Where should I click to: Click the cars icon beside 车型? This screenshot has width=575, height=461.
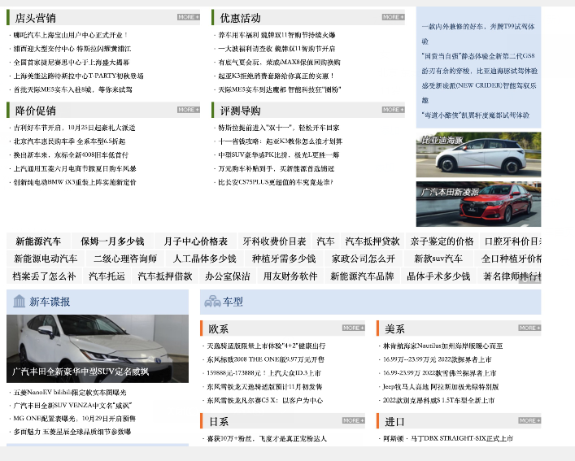pyautogui.click(x=213, y=301)
